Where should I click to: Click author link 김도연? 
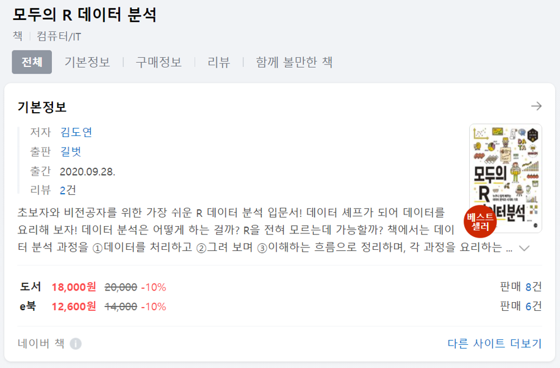(76, 132)
